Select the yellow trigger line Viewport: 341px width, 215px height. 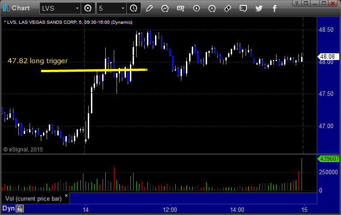pos(94,70)
